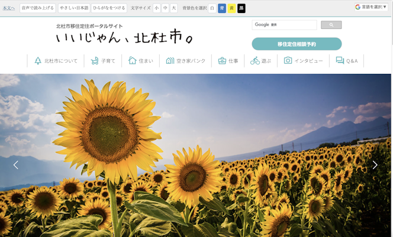
Task: Choose blue 青 background color
Action: point(222,8)
